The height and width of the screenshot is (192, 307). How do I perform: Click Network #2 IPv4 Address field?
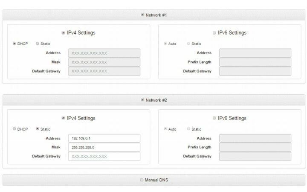[104, 138]
